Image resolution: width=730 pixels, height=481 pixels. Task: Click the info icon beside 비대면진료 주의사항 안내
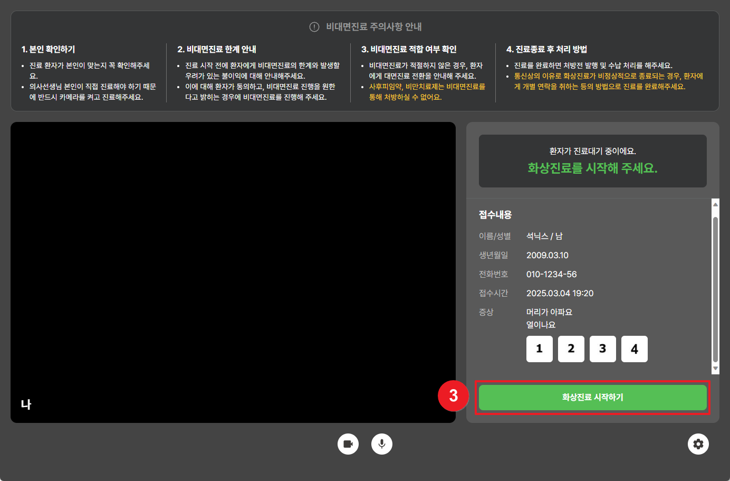314,27
